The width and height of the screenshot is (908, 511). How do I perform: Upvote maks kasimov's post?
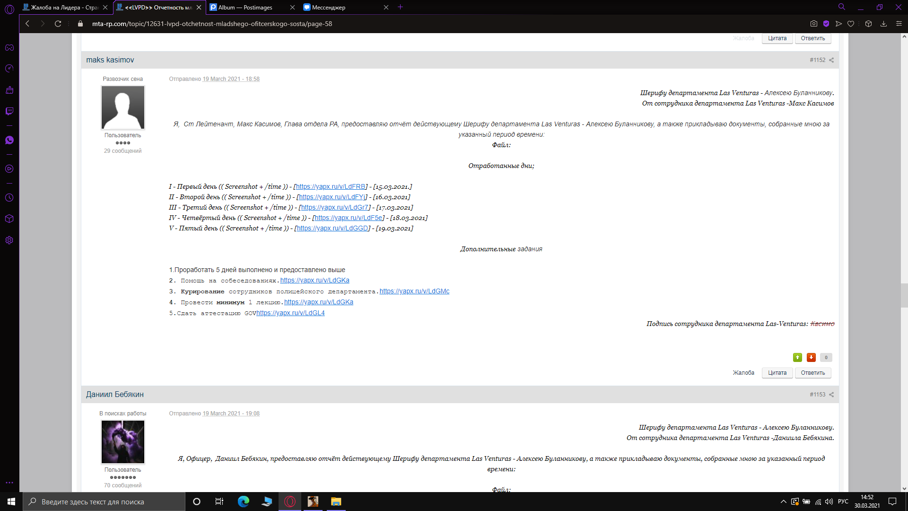coord(797,357)
